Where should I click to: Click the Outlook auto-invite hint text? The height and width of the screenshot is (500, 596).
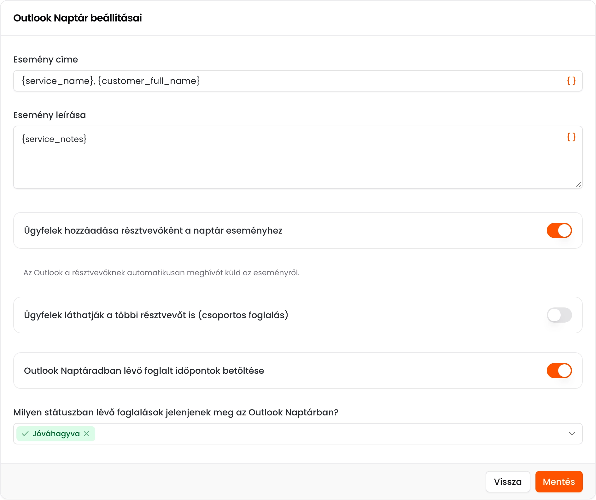(161, 273)
